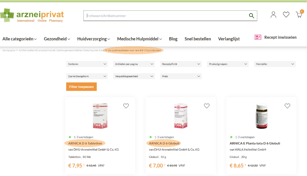Expand the Hersteller filter dropdown
This screenshot has height=176, width=307.
click(x=275, y=64)
